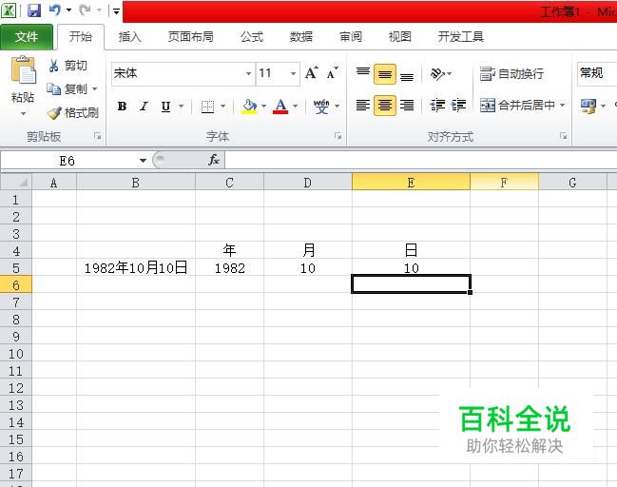Switch to the Data (数据) tab
The image size is (617, 487).
(301, 37)
